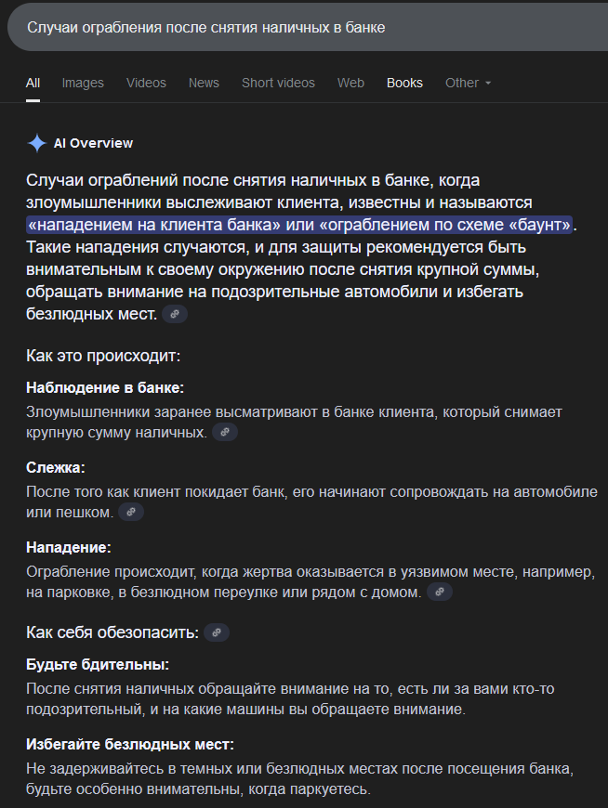The image size is (608, 808).
Task: Click the 'Избегайте безлюдных мест:' subheading
Action: click(130, 745)
